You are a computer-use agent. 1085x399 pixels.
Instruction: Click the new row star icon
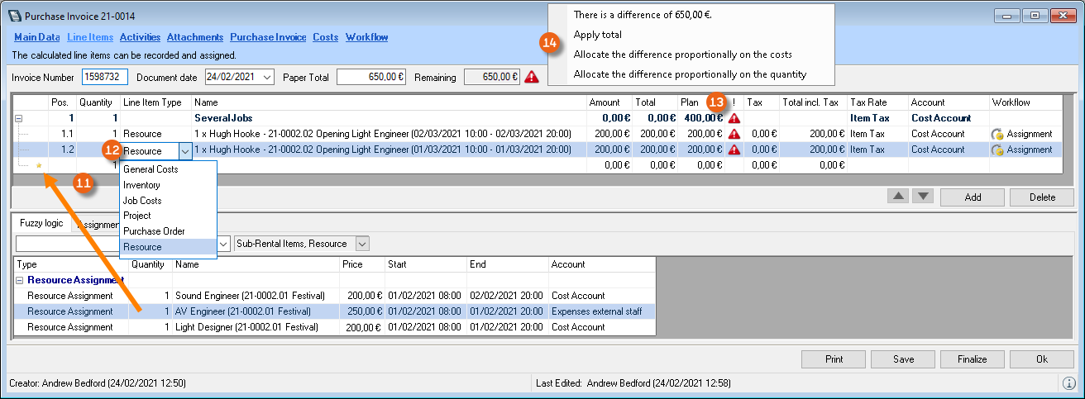(38, 165)
